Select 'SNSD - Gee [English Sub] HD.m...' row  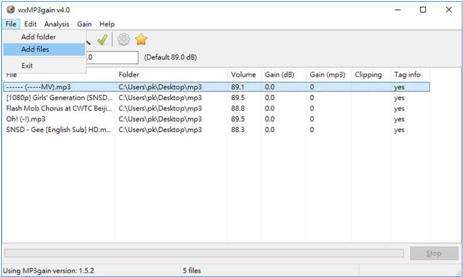216,130
